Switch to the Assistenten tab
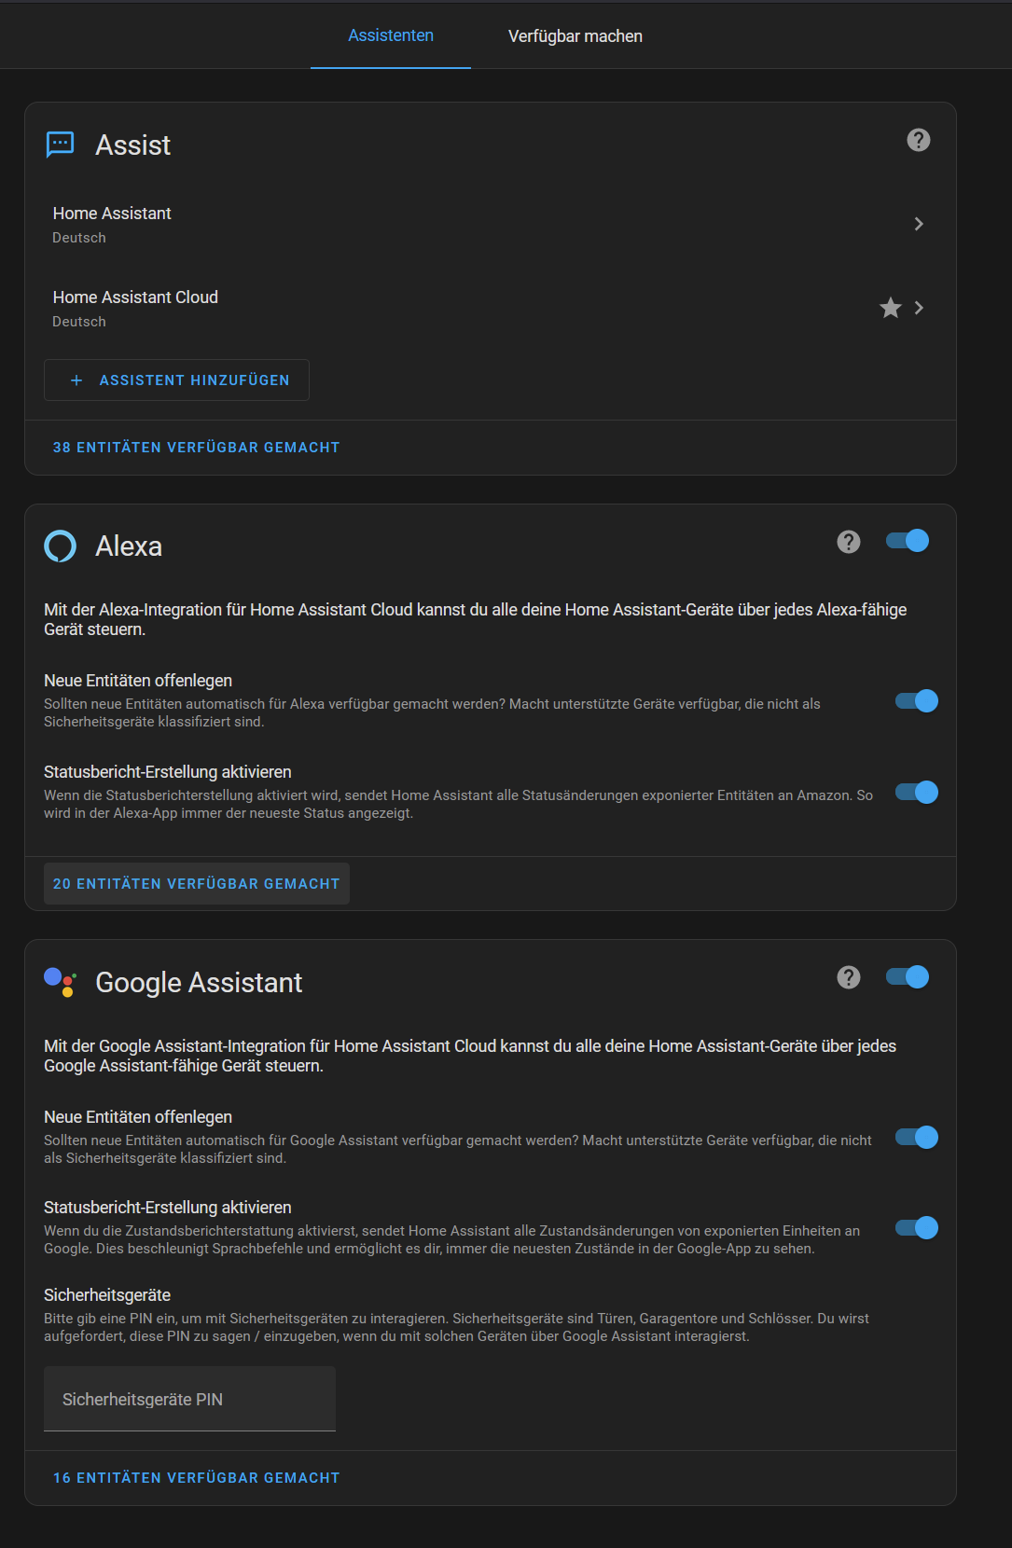The image size is (1012, 1548). (391, 35)
